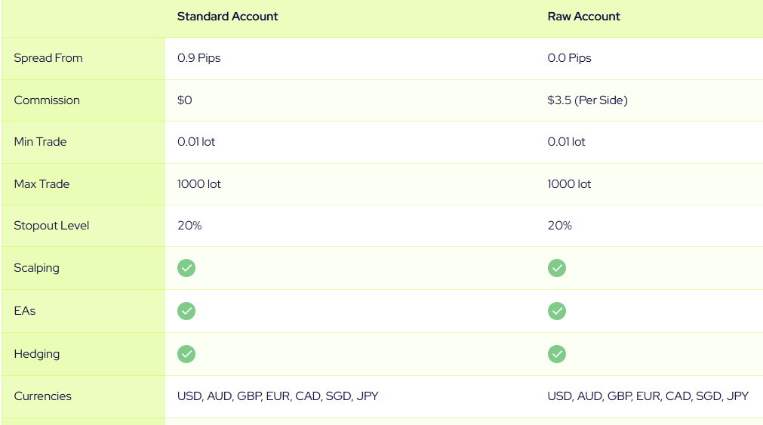Click the Hedging checkmark under Raw Account
Screen dimensions: 763x425
(557, 354)
